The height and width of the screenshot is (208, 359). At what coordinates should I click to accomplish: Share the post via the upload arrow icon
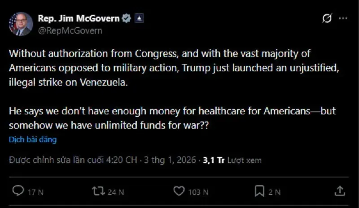(340, 191)
